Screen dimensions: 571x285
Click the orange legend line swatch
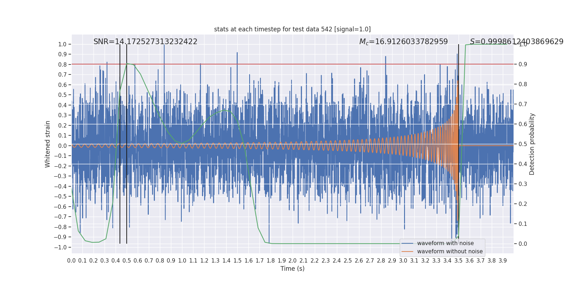(x=408, y=252)
